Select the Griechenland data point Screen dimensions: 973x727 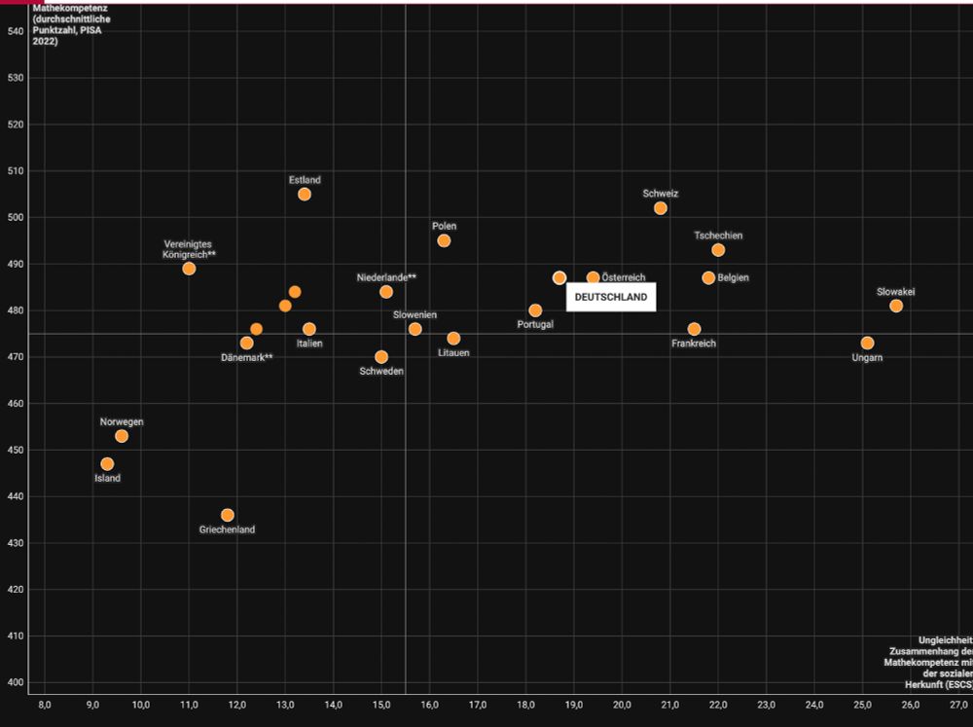227,515
